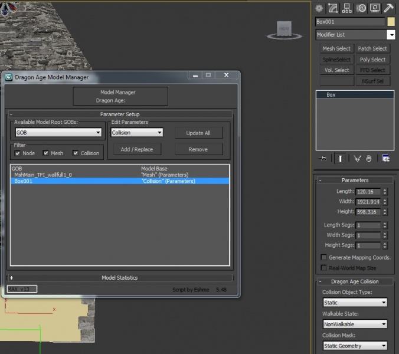Image resolution: width=399 pixels, height=354 pixels.
Task: Open the Display panel icon
Action: tap(375, 8)
